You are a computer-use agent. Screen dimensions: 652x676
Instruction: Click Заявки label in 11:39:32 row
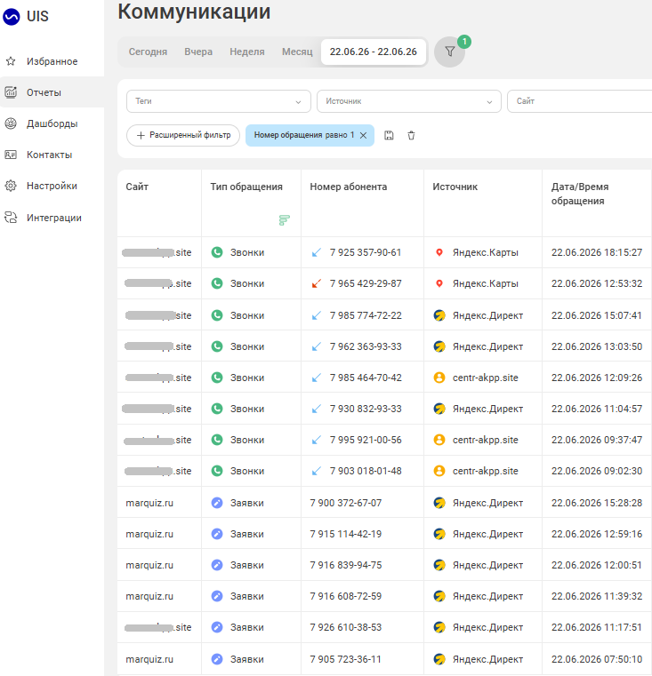pos(247,596)
